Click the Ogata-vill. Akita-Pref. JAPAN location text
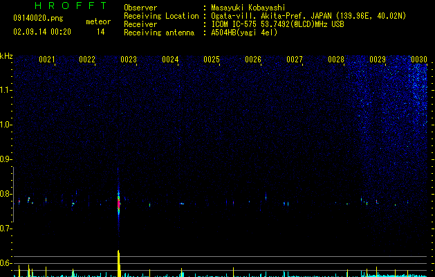Screen dimensions: 435x277 (x=308, y=16)
